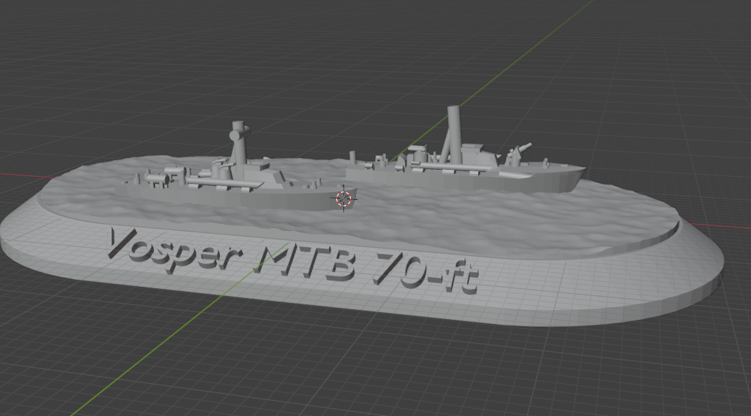Select the embossed "Vosper MTB 70-ft" text object
The image size is (751, 416).
[292, 262]
